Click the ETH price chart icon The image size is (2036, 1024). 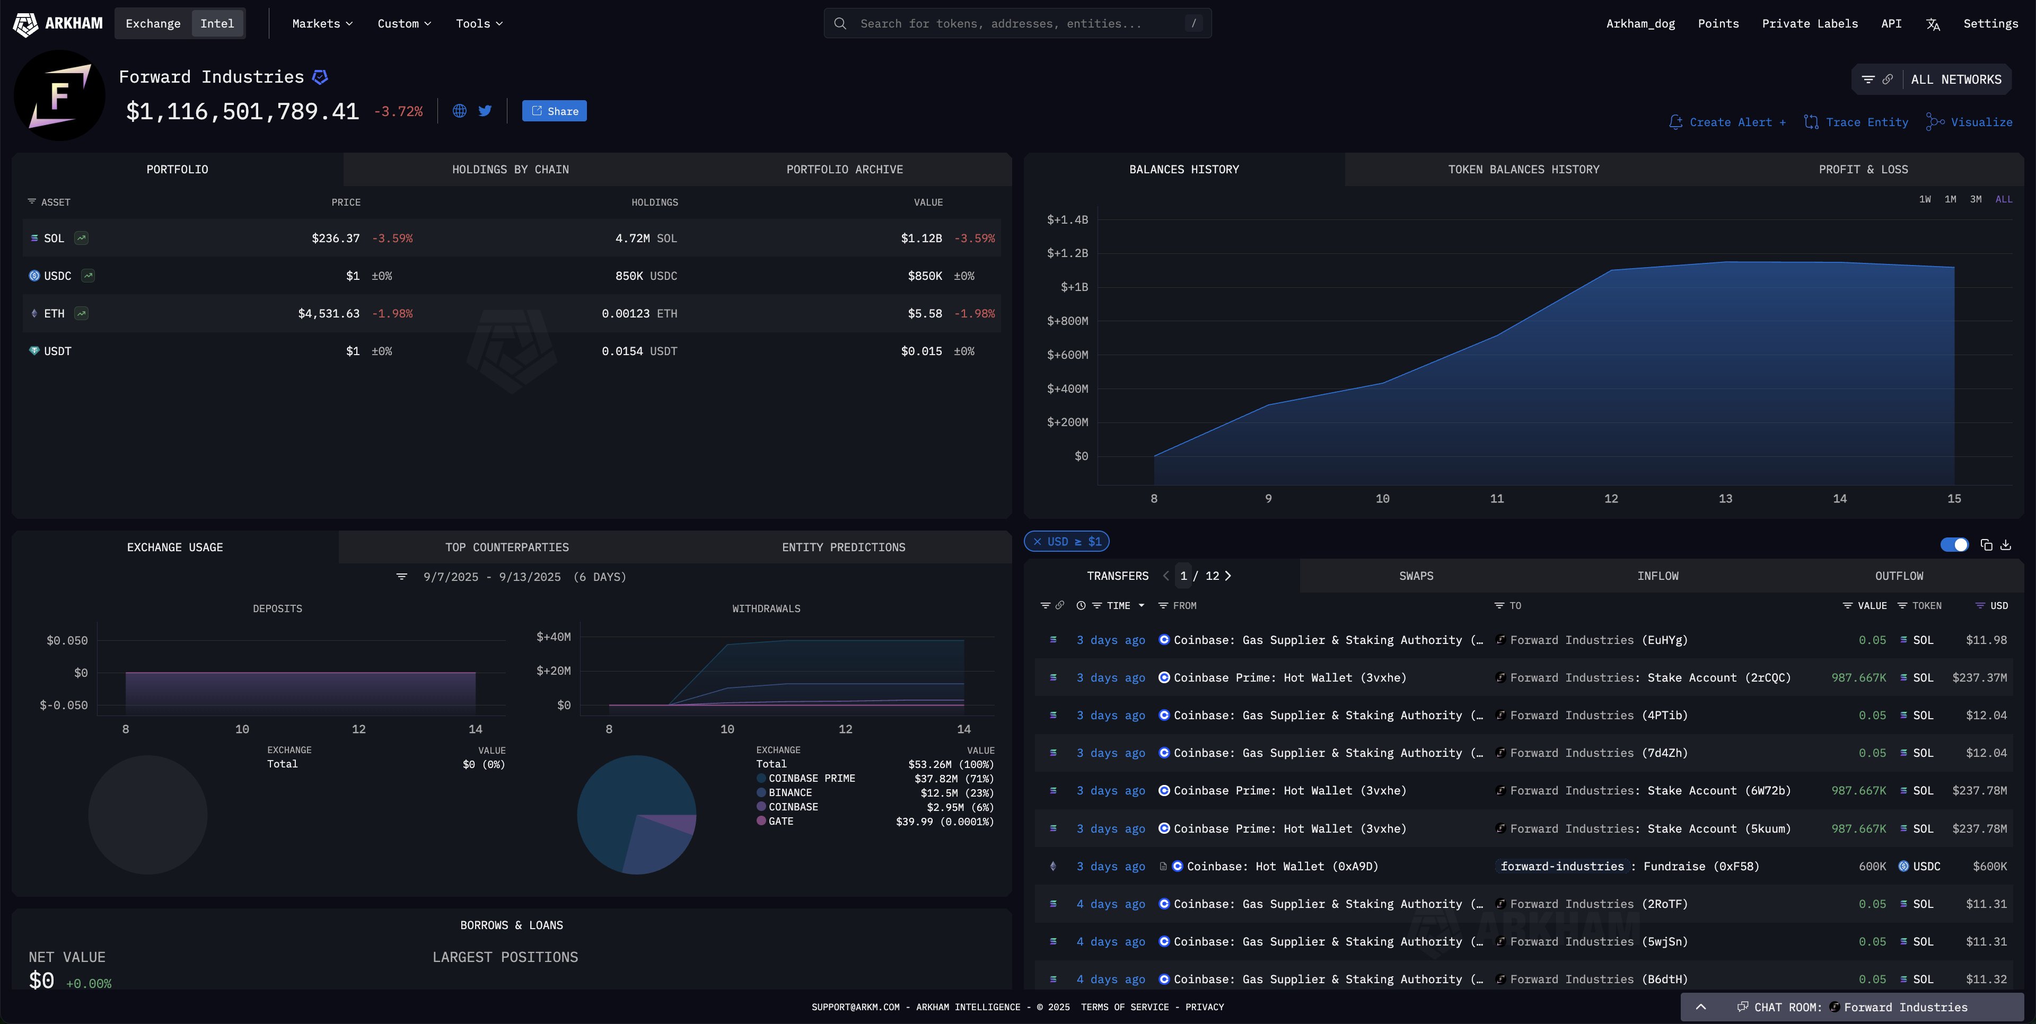[82, 314]
